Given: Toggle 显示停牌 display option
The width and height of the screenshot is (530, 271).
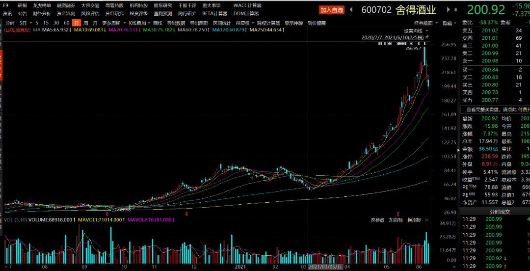Looking at the screenshot, I should pos(294,24).
